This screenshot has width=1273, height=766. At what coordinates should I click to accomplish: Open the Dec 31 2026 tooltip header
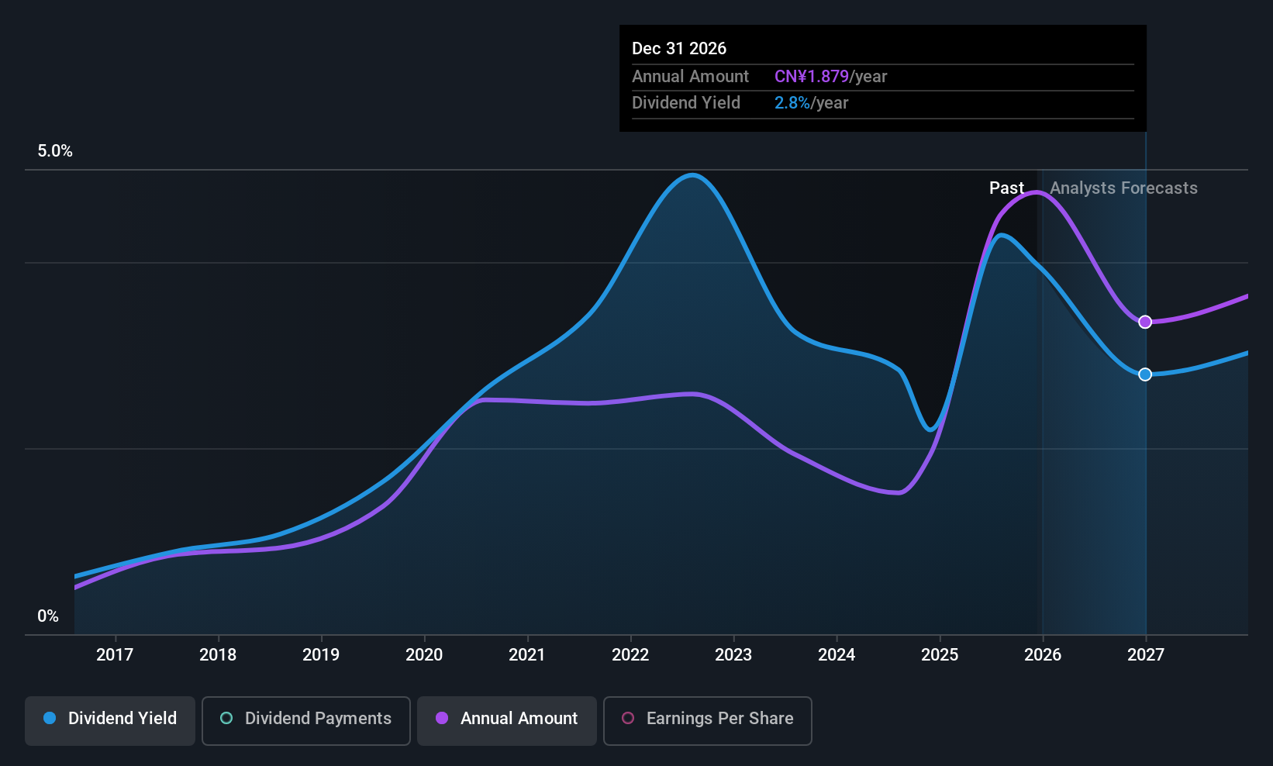(679, 48)
